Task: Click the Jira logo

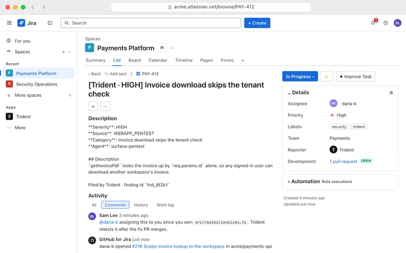Action: (x=27, y=23)
